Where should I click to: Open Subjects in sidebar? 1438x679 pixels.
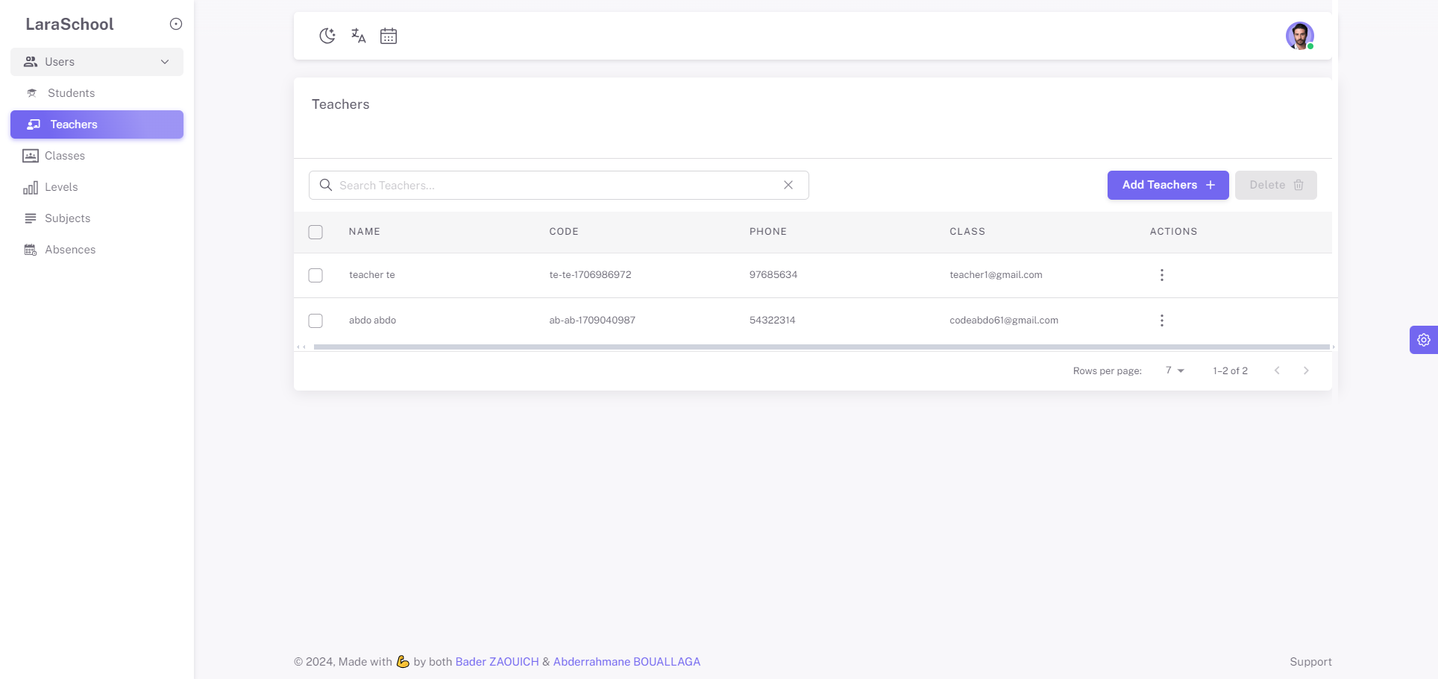coord(97,218)
